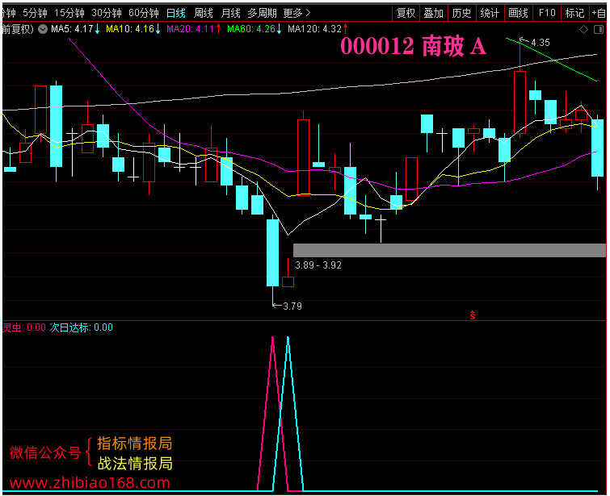Click the MA120: 4.32 indicator label
This screenshot has width=610, height=496.
click(x=318, y=29)
